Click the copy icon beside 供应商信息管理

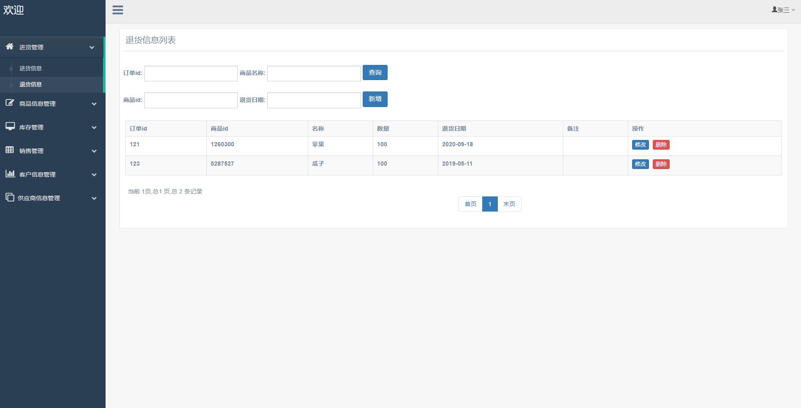(x=10, y=197)
